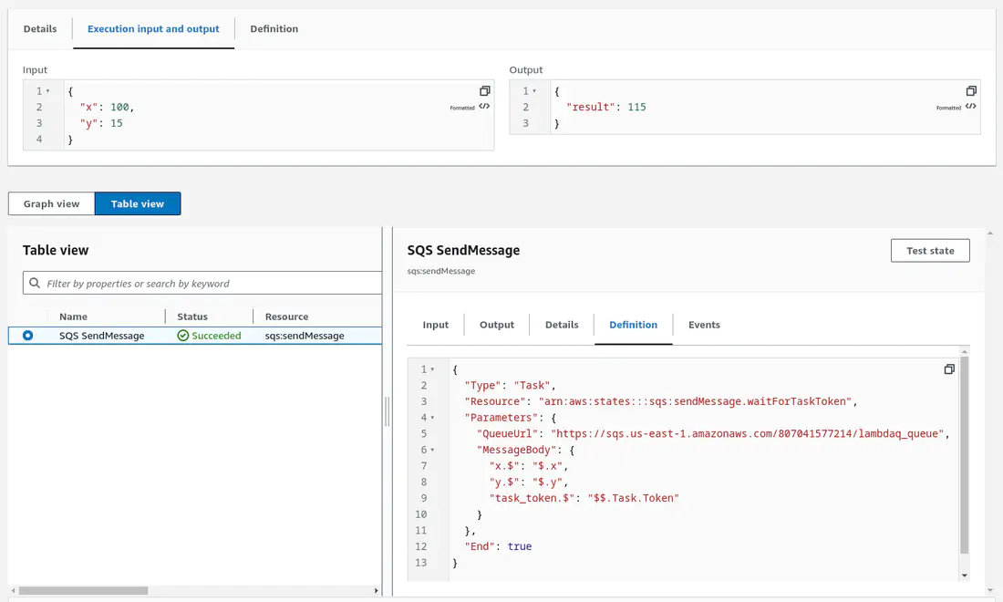Click the Resource ARN string in Definition
Image resolution: width=1003 pixels, height=602 pixels.
tap(696, 401)
